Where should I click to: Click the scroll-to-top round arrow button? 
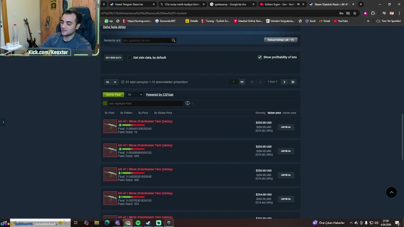(391, 192)
